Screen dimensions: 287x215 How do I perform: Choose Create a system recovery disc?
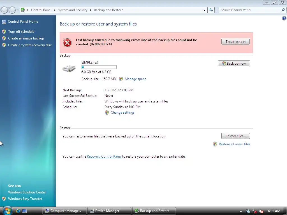[x=30, y=45]
